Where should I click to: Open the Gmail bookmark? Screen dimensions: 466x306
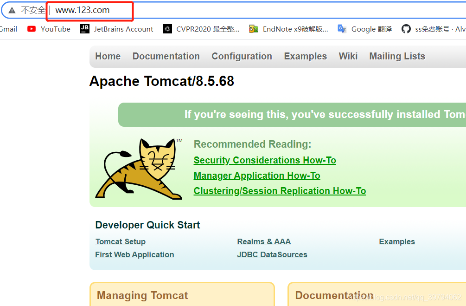(8, 29)
